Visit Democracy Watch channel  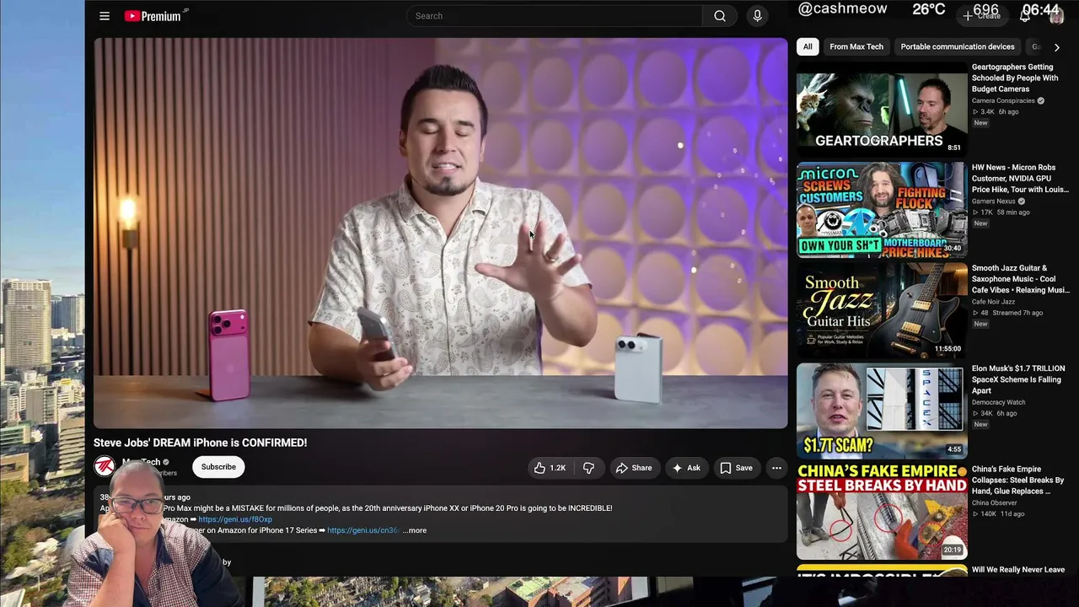998,402
